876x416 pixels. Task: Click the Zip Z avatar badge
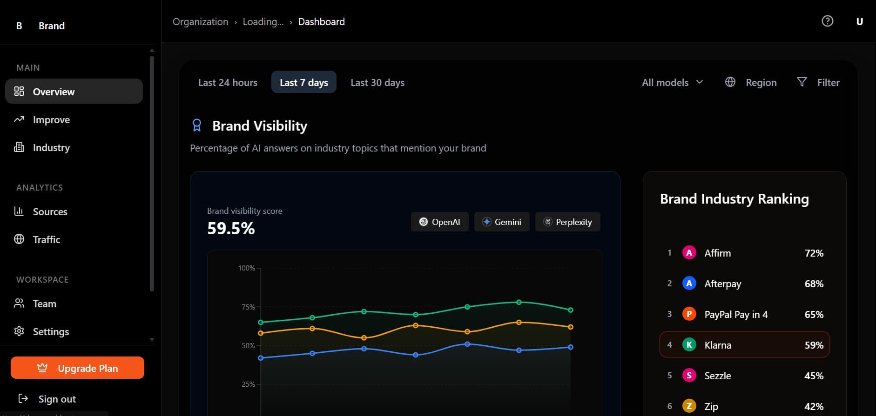689,406
